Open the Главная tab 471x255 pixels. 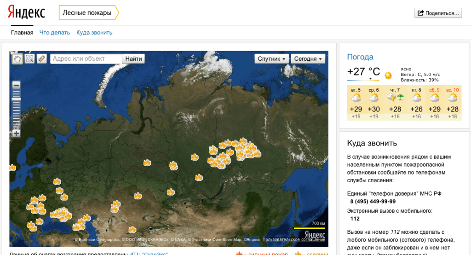click(22, 33)
